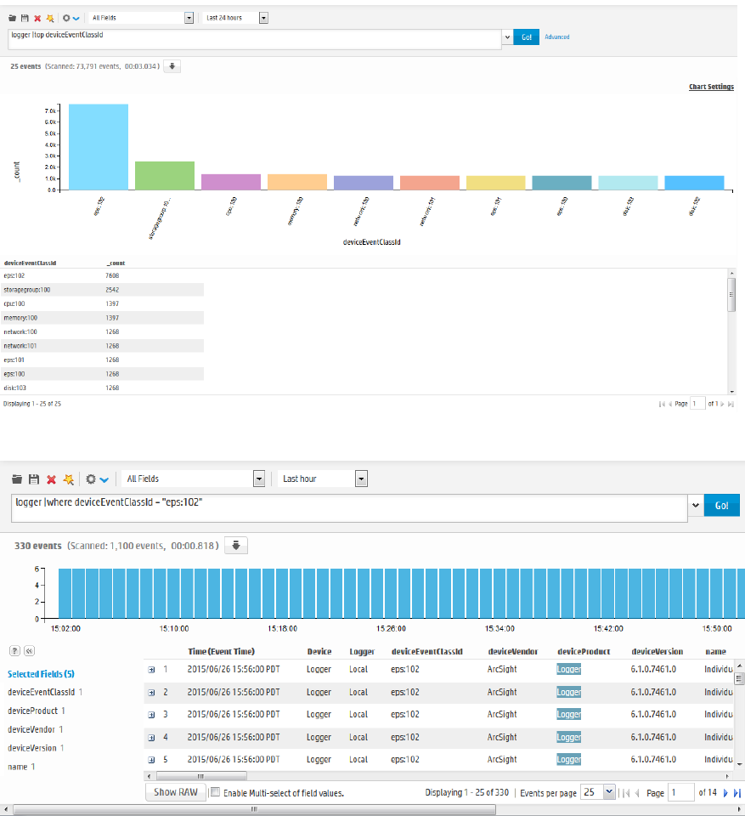Screen dimensions: 745x816
Task: Click the Show RAW button
Action: 176,792
